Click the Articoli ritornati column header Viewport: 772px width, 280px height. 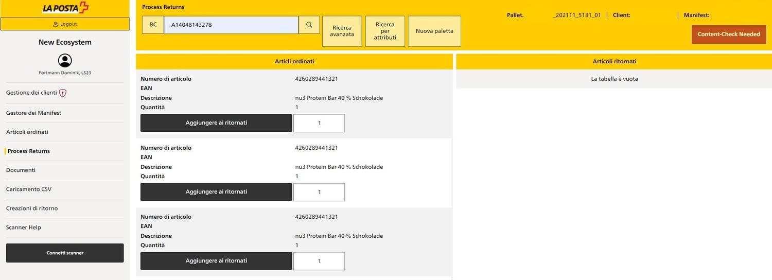pos(614,62)
